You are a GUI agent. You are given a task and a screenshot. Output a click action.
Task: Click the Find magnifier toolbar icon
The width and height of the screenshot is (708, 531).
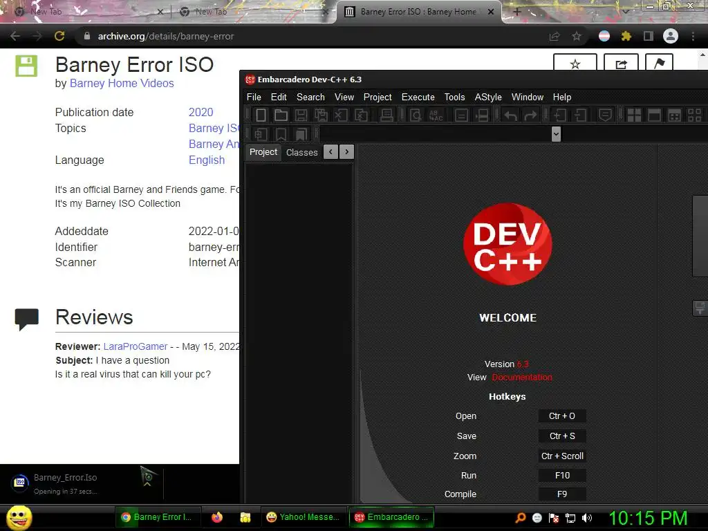click(x=416, y=115)
